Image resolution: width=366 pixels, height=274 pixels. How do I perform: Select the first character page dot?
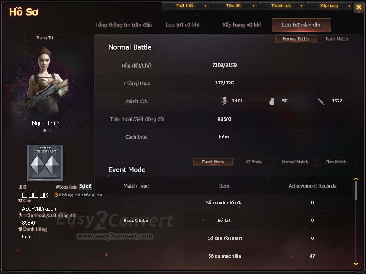pos(45,131)
